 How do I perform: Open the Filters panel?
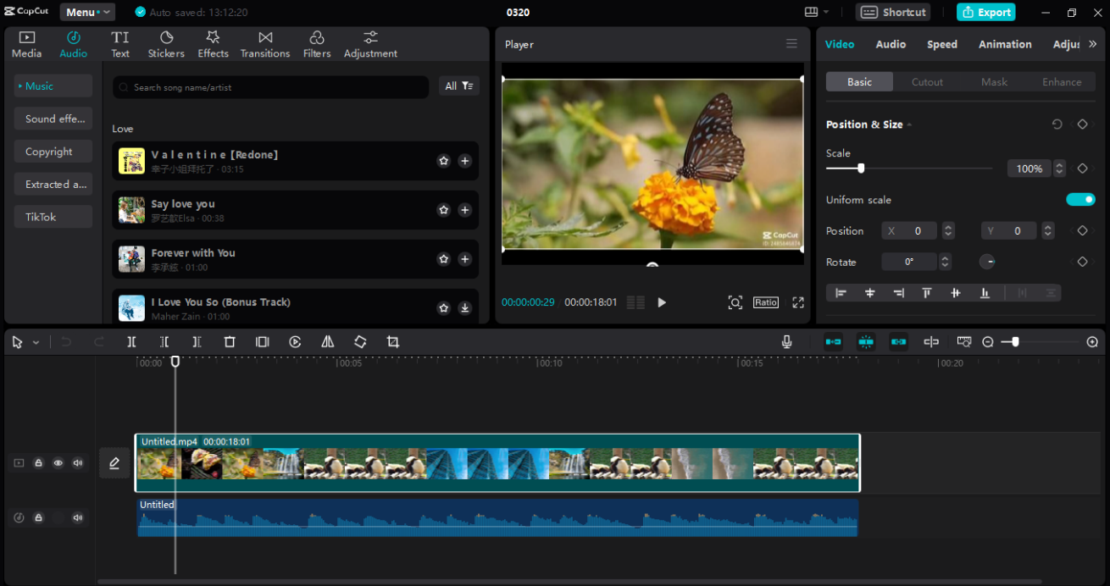coord(317,45)
